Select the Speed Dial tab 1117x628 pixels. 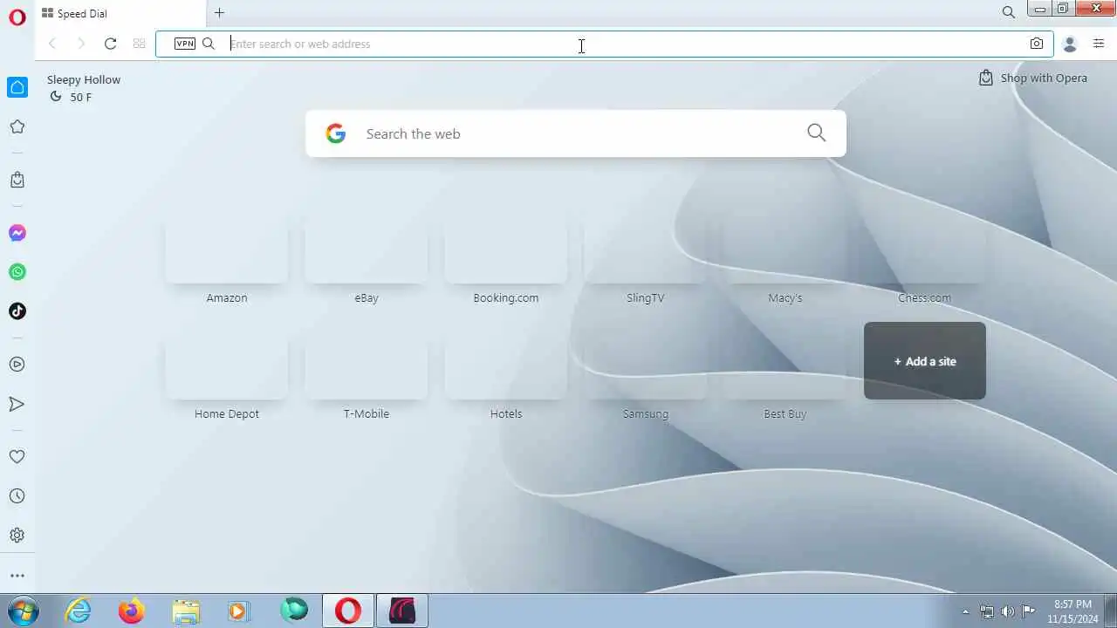click(120, 13)
